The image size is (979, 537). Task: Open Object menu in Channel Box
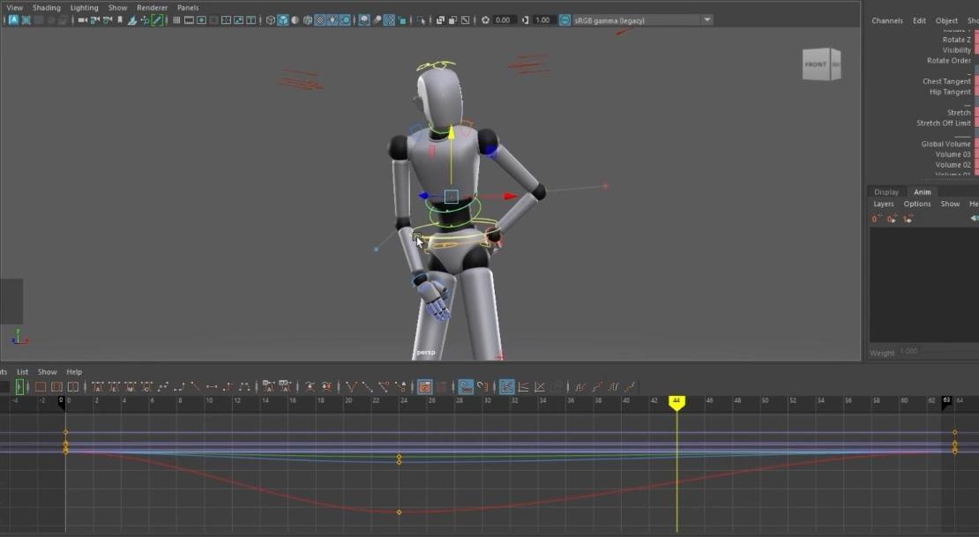click(x=946, y=20)
